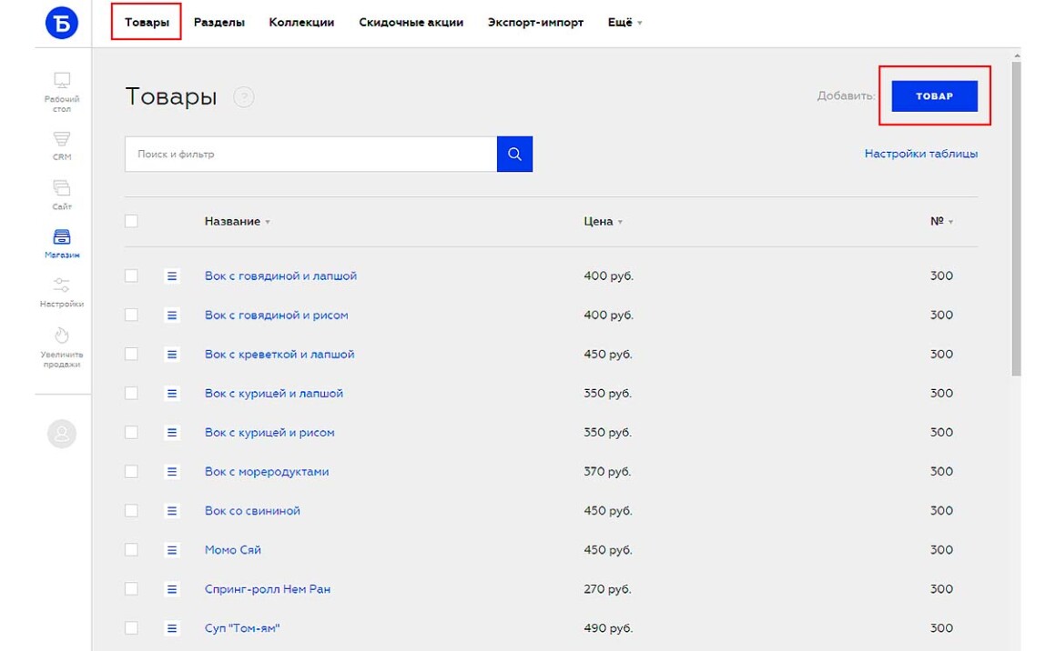Open the Настройки таблицы link
This screenshot has height=651, width=1056.
click(x=920, y=154)
